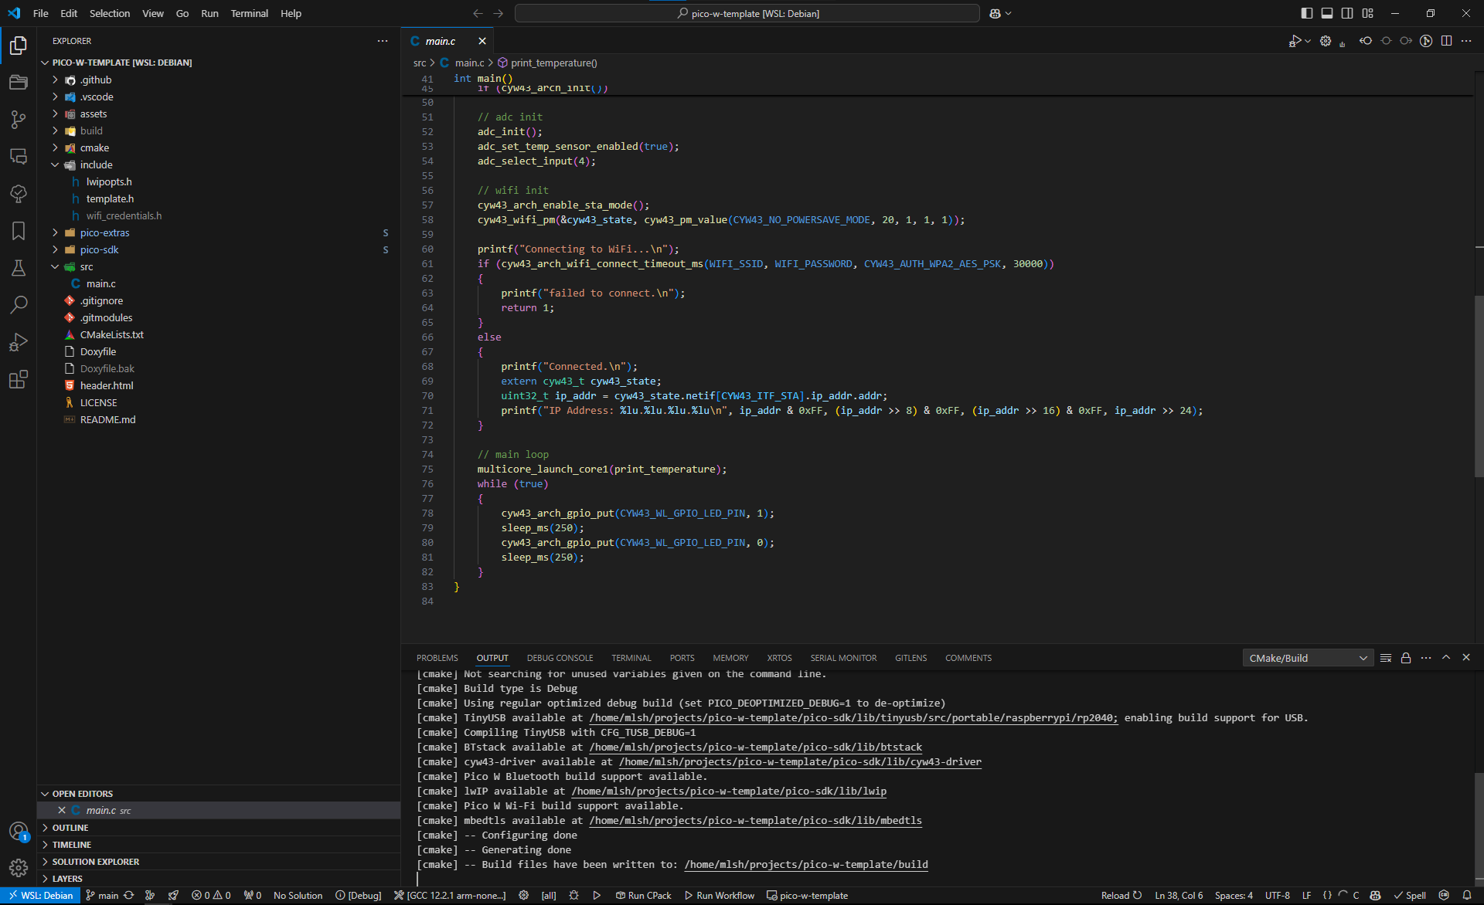The height and width of the screenshot is (905, 1484).
Task: Click Run CPack in status bar
Action: (x=643, y=896)
